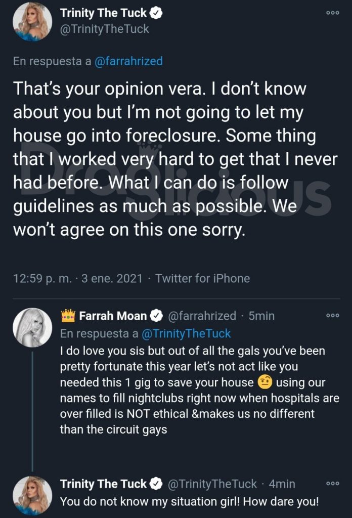Click the 5min timestamp on Farrah's reply

[261, 316]
